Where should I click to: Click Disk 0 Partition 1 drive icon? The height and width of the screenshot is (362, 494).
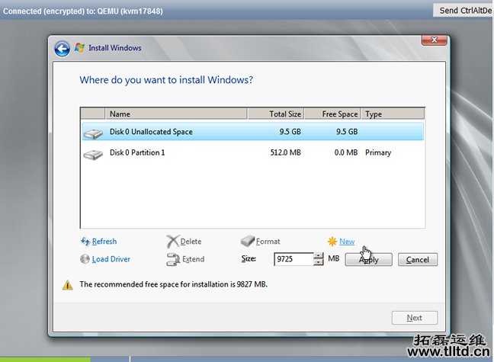tap(93, 153)
